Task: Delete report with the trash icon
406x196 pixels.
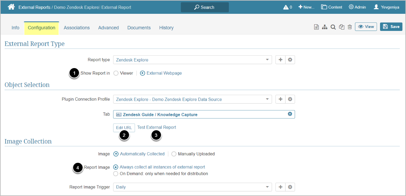Action: (x=350, y=27)
